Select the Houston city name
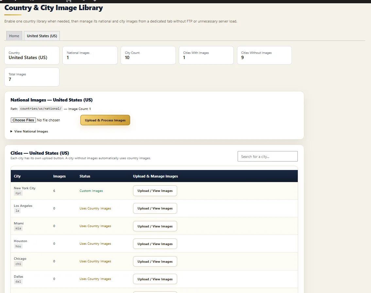The width and height of the screenshot is (371, 293). [20, 241]
